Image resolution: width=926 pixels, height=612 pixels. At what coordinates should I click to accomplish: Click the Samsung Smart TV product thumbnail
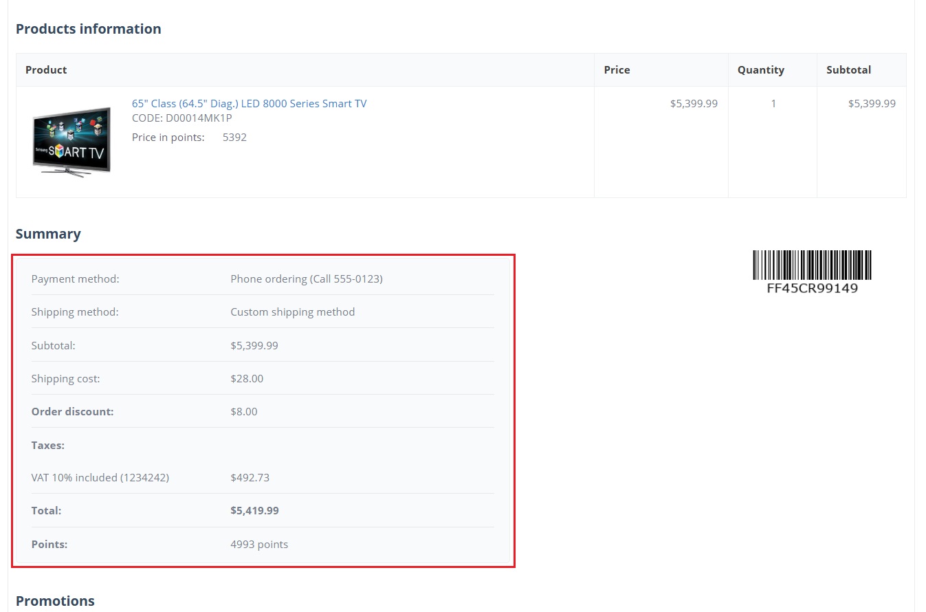(71, 142)
